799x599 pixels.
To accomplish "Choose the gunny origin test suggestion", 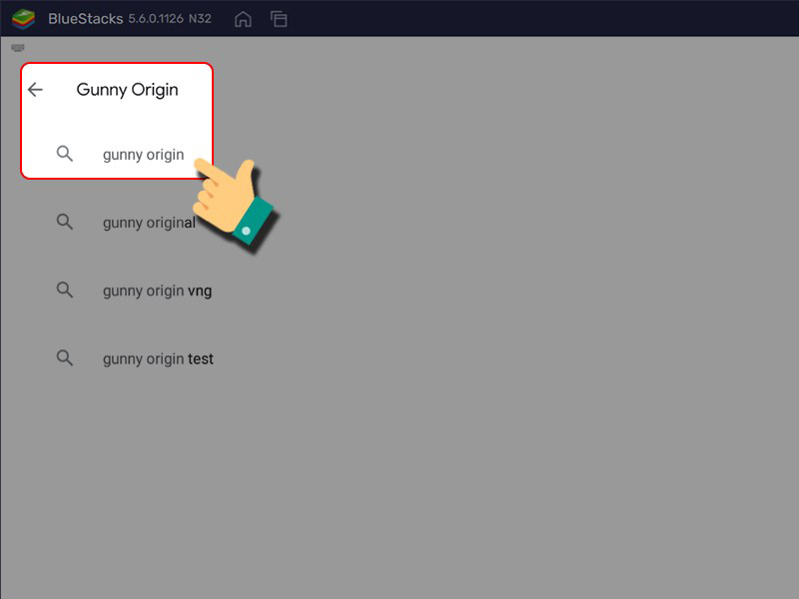I will [x=157, y=358].
